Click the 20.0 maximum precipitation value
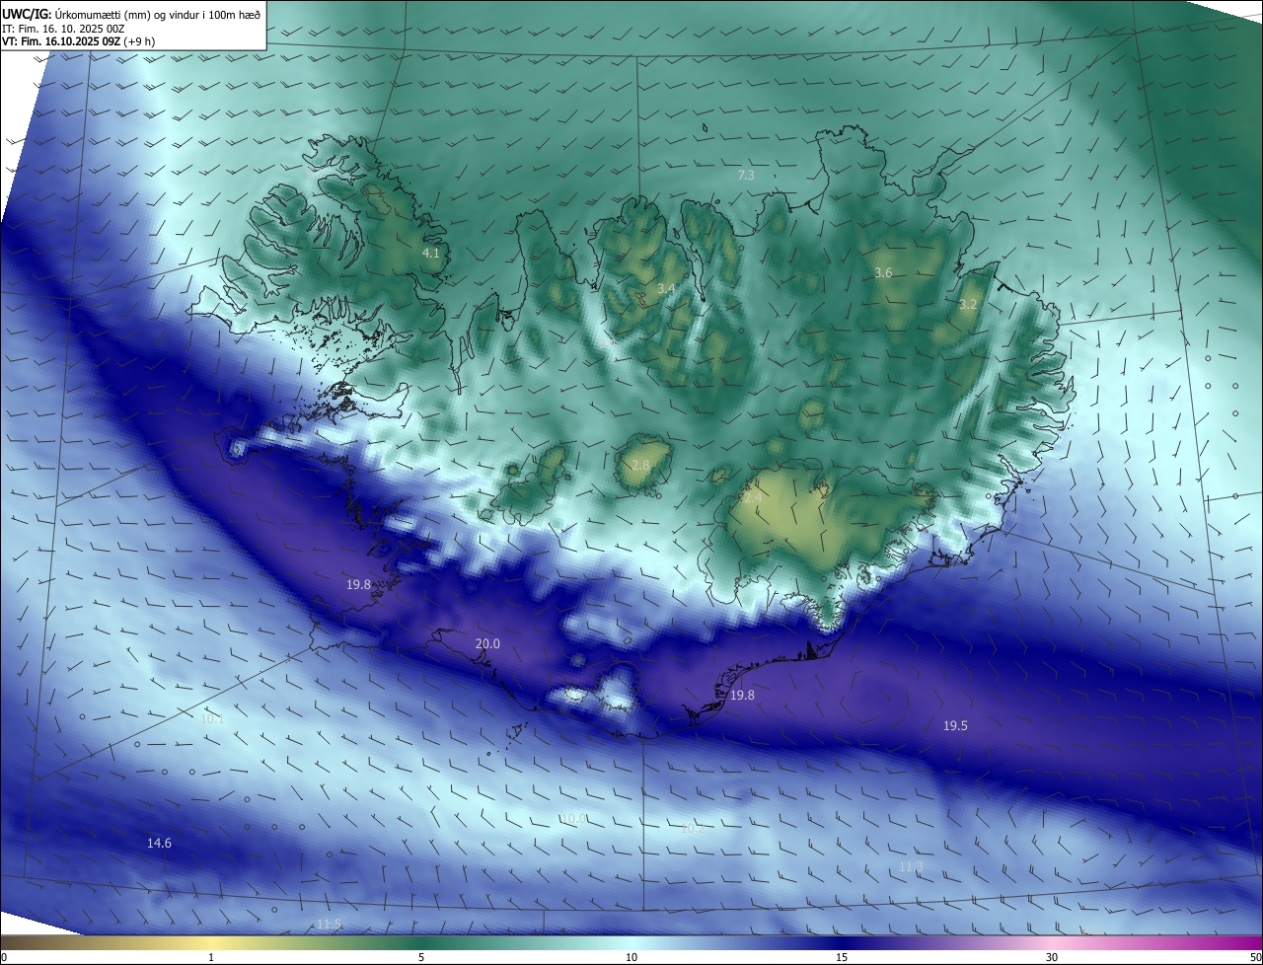The width and height of the screenshot is (1263, 965). (x=487, y=643)
